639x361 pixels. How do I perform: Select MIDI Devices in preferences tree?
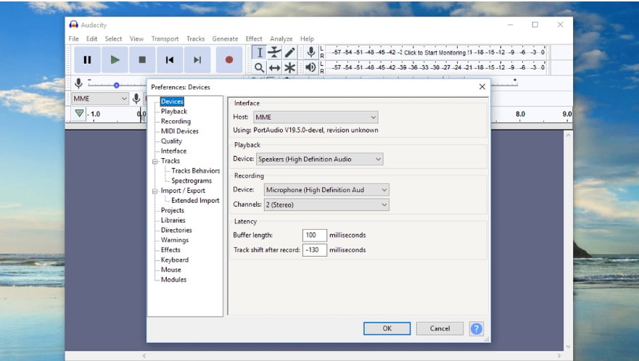[180, 131]
